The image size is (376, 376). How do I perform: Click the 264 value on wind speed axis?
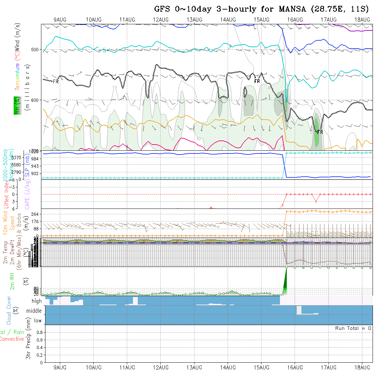[35, 214]
